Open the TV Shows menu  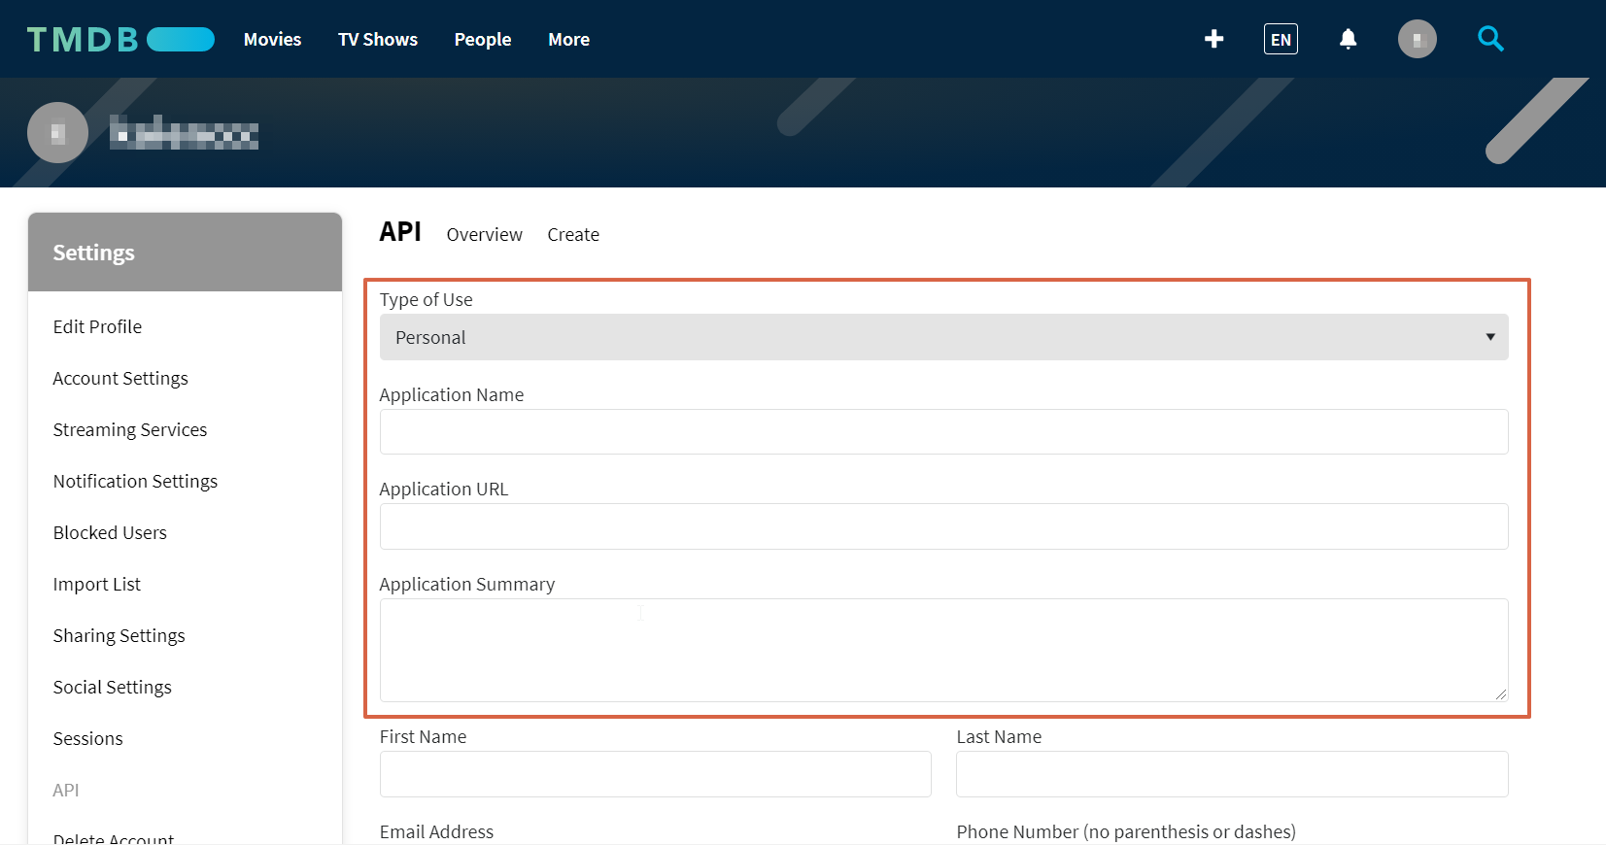377,39
